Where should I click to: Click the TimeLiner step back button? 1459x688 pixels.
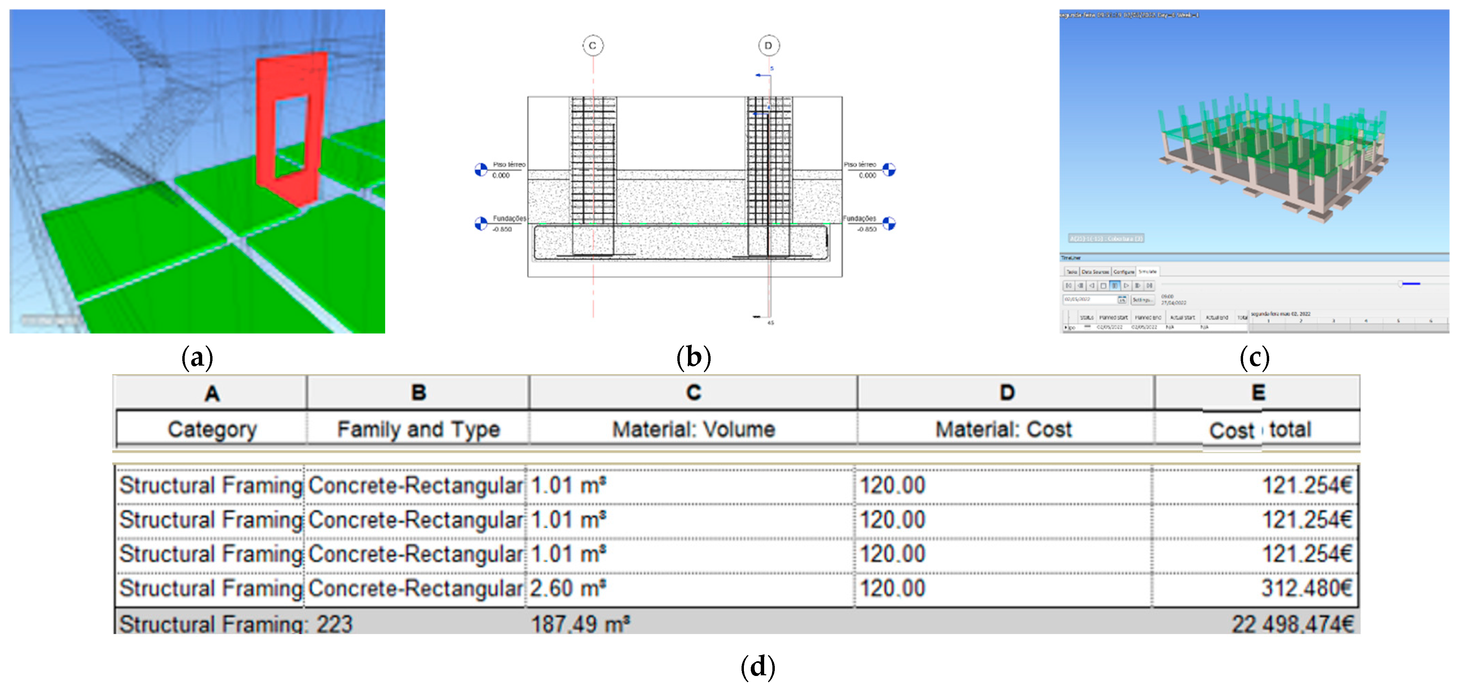pyautogui.click(x=1080, y=286)
